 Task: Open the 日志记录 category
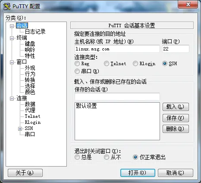point(35,32)
